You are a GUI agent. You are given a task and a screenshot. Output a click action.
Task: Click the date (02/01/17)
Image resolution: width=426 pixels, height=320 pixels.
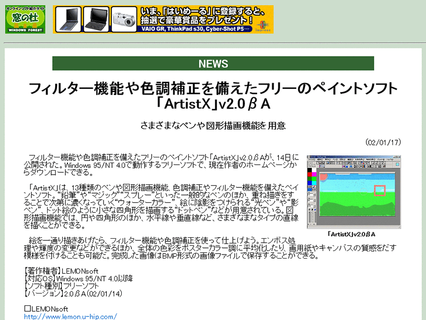[383, 142]
